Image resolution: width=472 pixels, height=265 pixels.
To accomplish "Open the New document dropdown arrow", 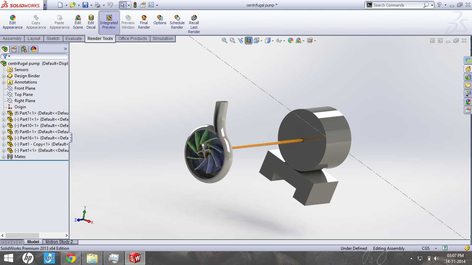I will [66, 5].
